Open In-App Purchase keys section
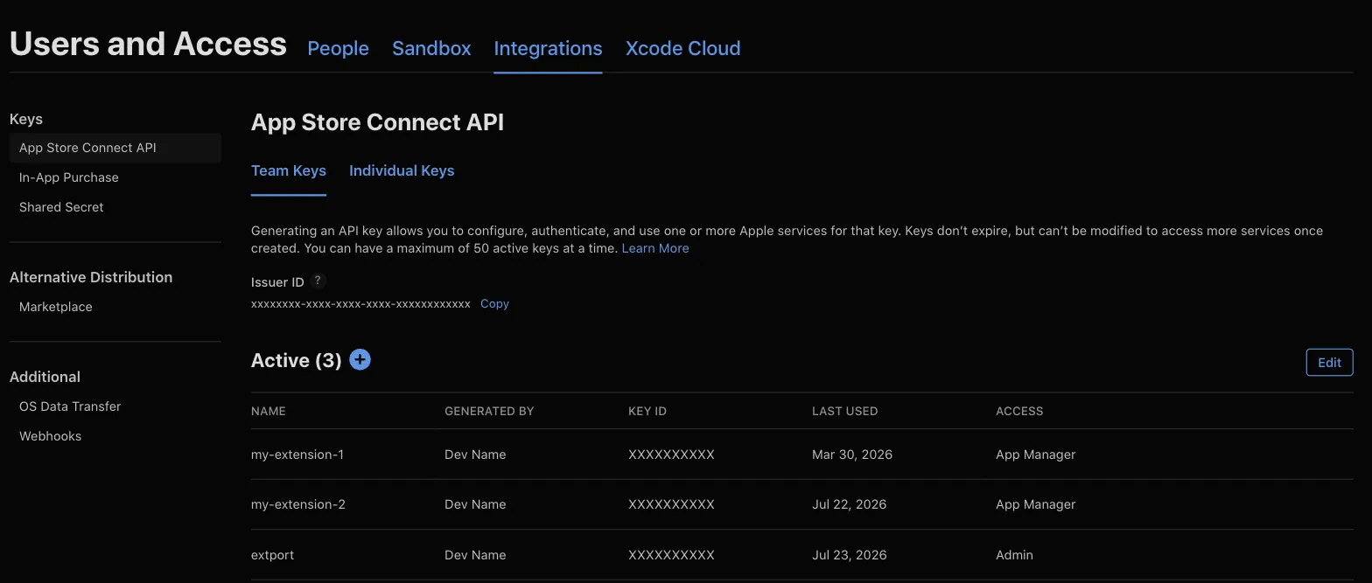The height and width of the screenshot is (583, 1372). (69, 177)
